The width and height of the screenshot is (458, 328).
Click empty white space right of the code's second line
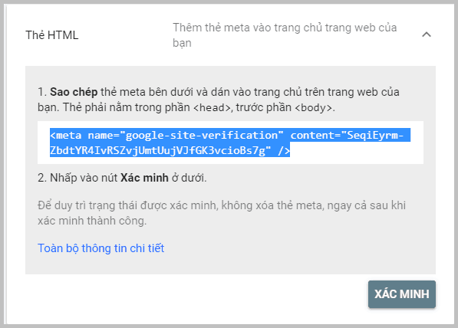pos(357,150)
